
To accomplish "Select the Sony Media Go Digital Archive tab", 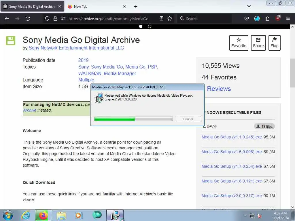I will coord(32,6).
